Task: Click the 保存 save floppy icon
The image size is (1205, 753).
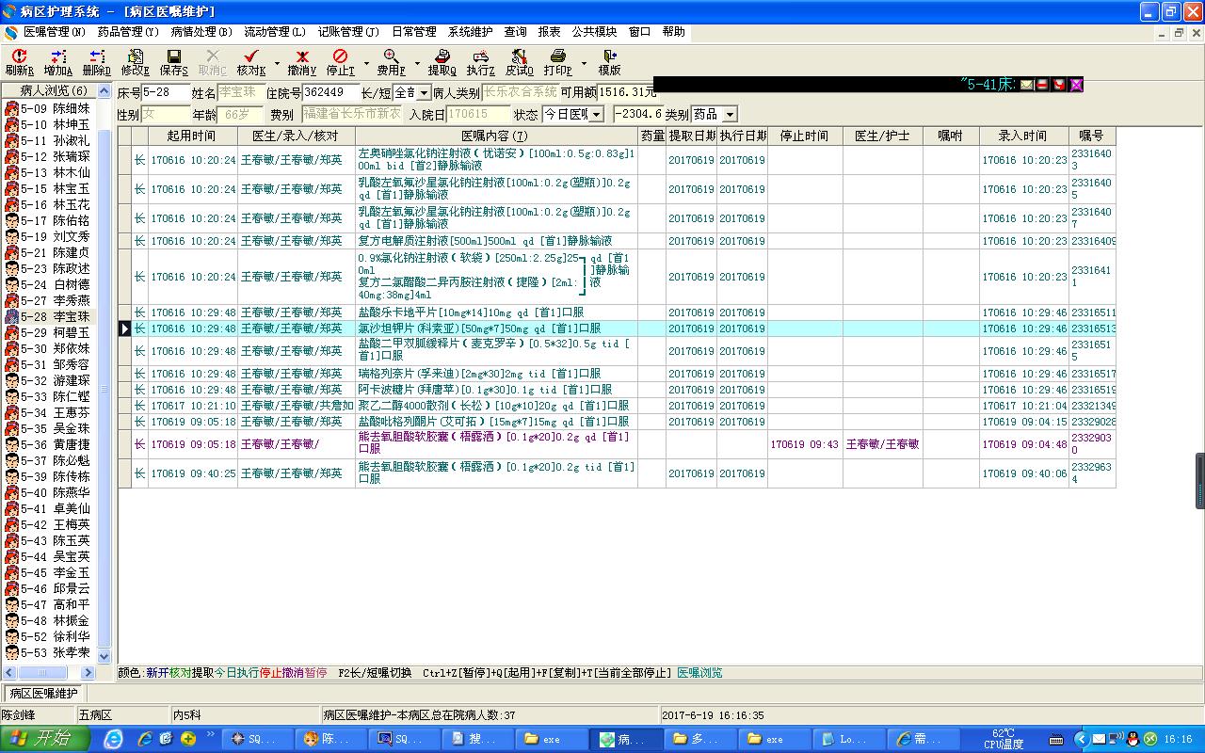Action: pos(173,57)
